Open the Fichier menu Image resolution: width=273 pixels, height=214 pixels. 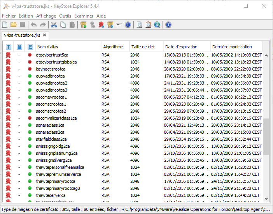click(9, 16)
